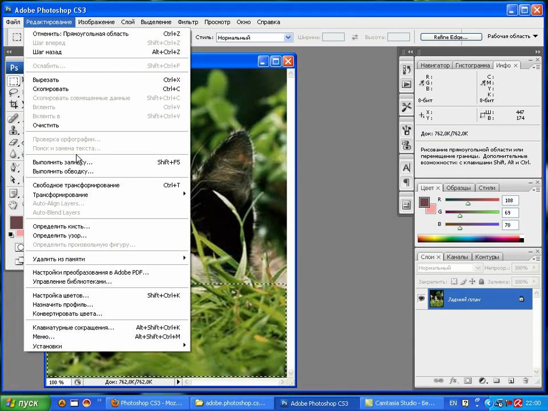
Task: Open the Photoshop CS3 Mozilla taskbar button
Action: coord(147,403)
